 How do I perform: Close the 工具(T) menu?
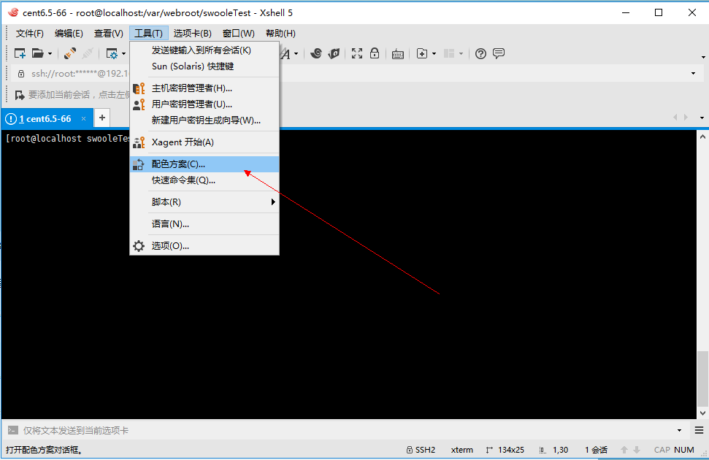pyautogui.click(x=149, y=34)
